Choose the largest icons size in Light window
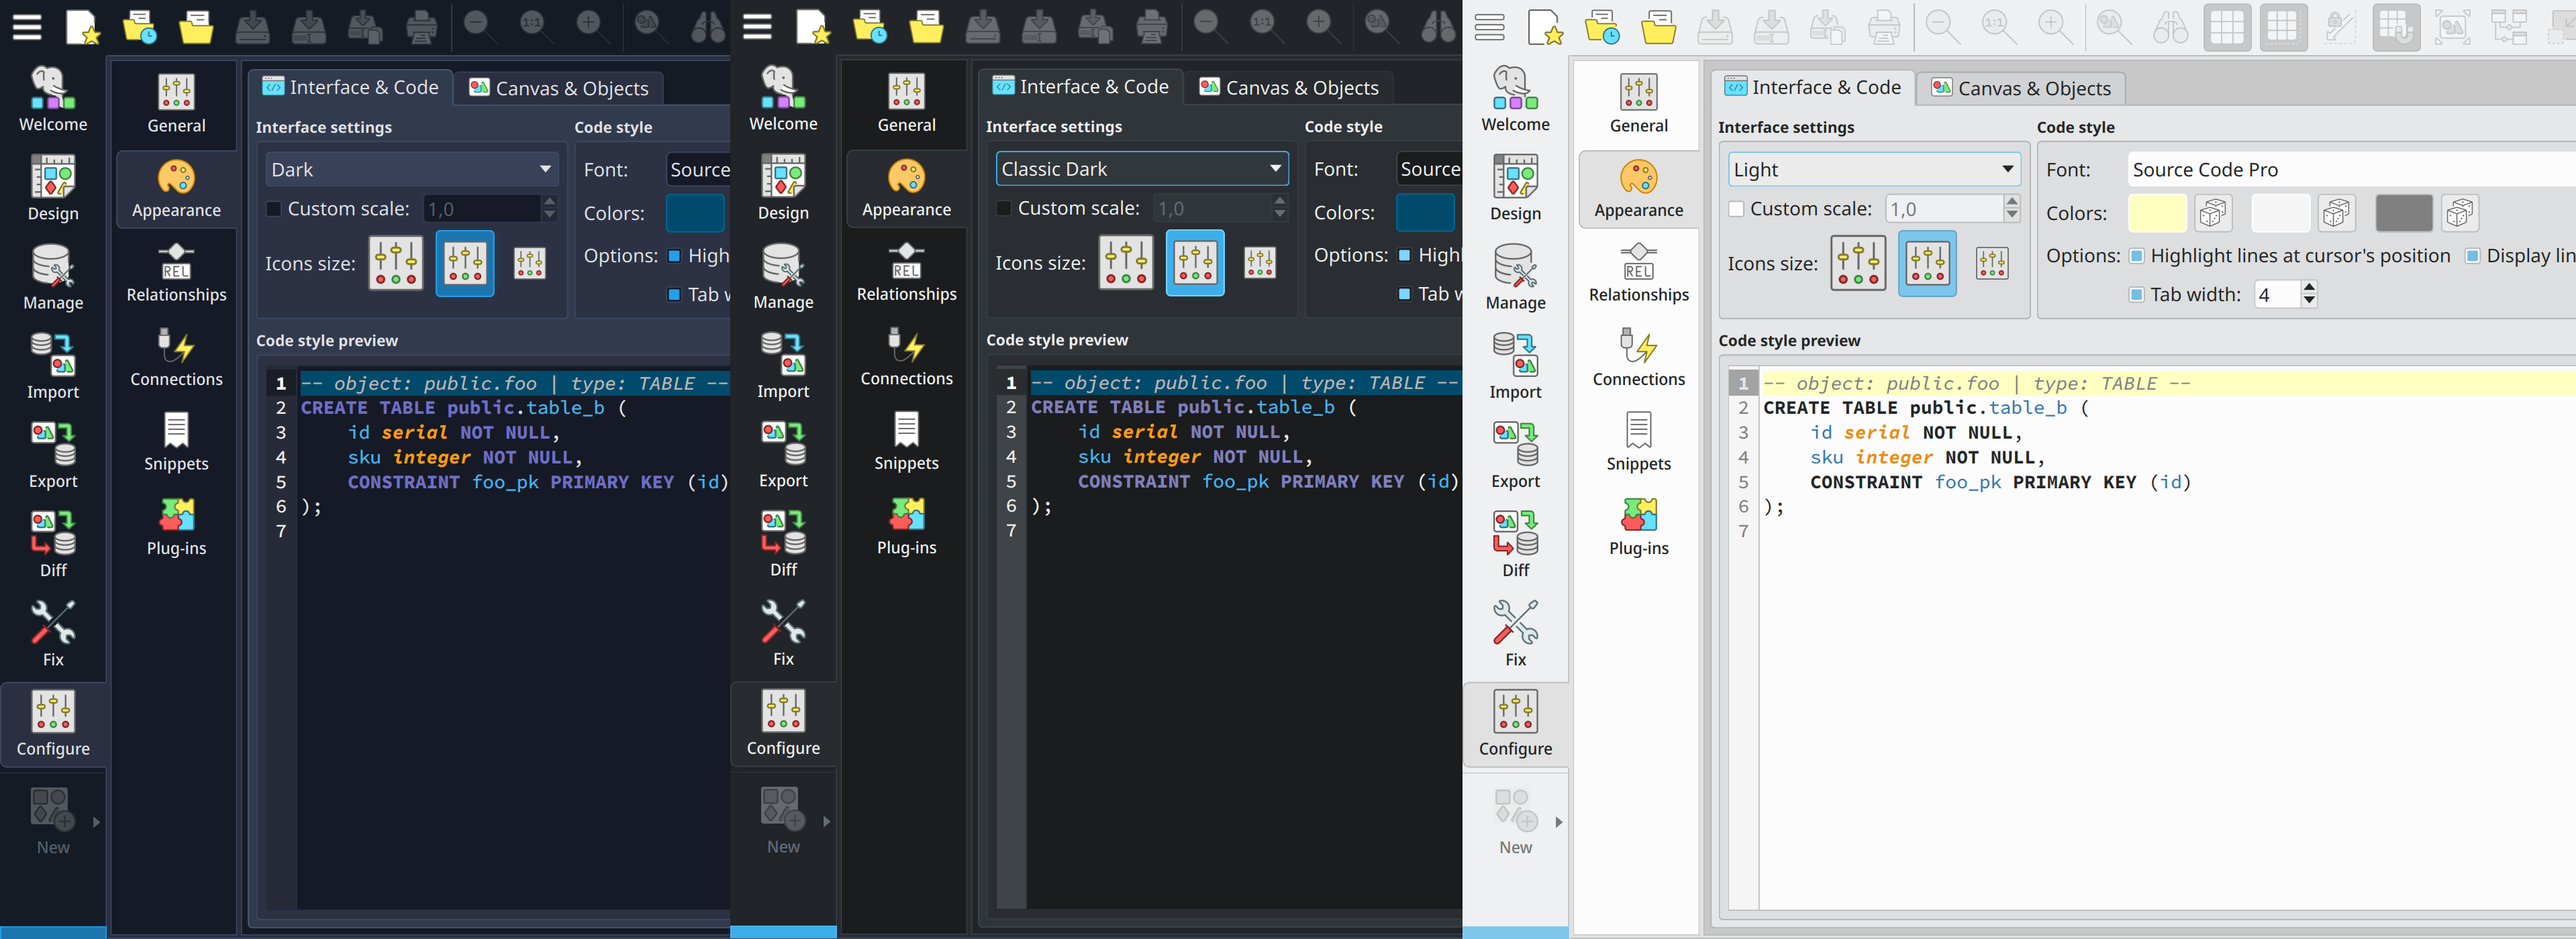Image resolution: width=2576 pixels, height=939 pixels. pyautogui.click(x=1857, y=264)
